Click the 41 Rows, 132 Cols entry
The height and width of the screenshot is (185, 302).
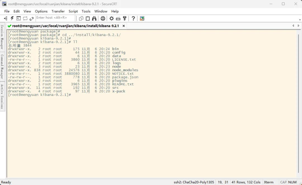[246, 182]
